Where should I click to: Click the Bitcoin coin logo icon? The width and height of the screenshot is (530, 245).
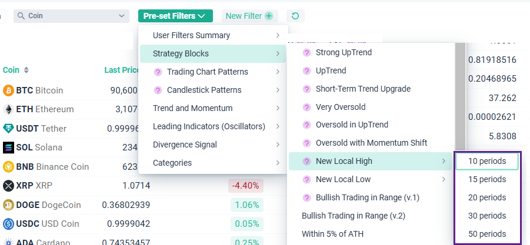(8, 90)
